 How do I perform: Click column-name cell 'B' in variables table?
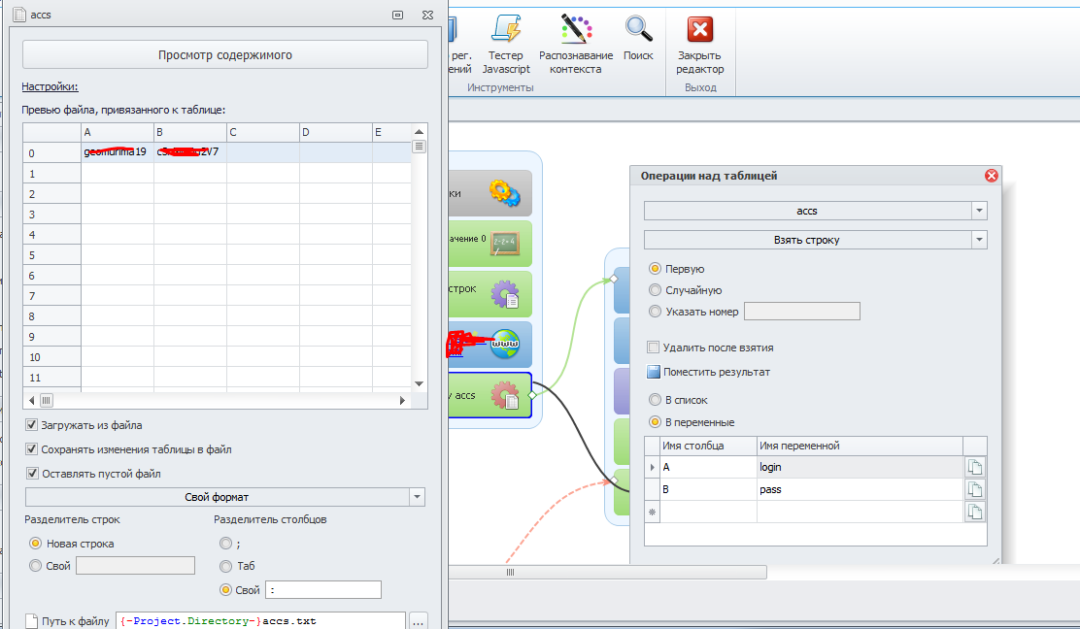[x=708, y=489]
